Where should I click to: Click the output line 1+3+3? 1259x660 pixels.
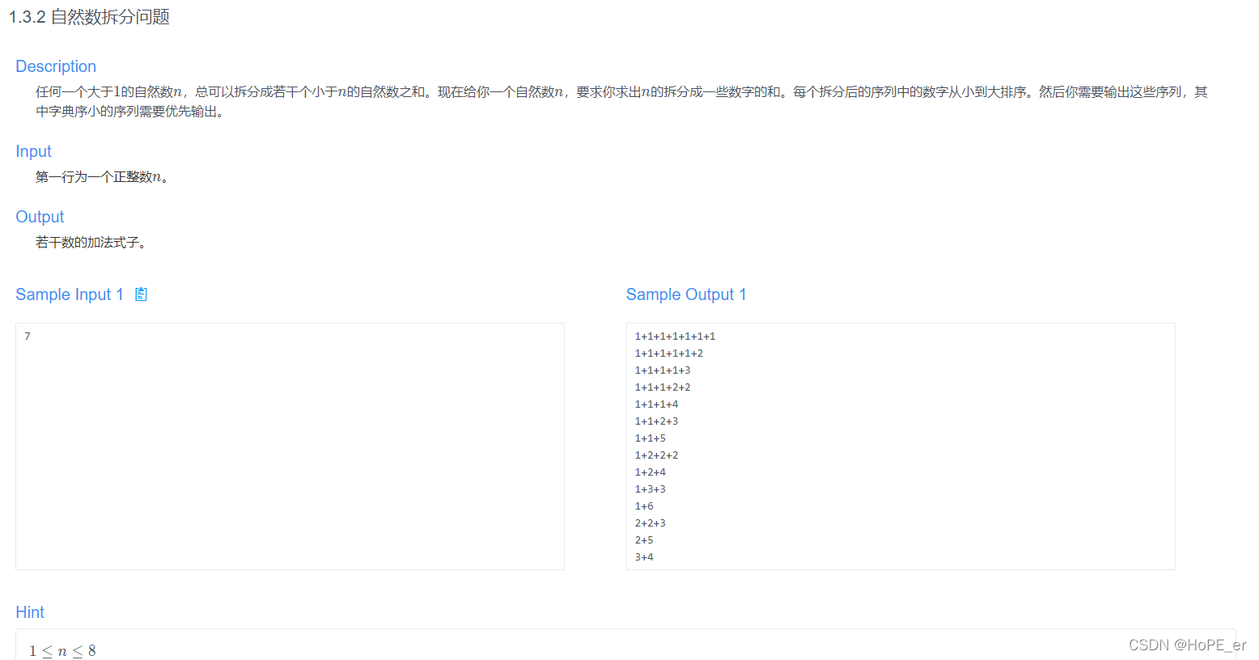pos(651,489)
